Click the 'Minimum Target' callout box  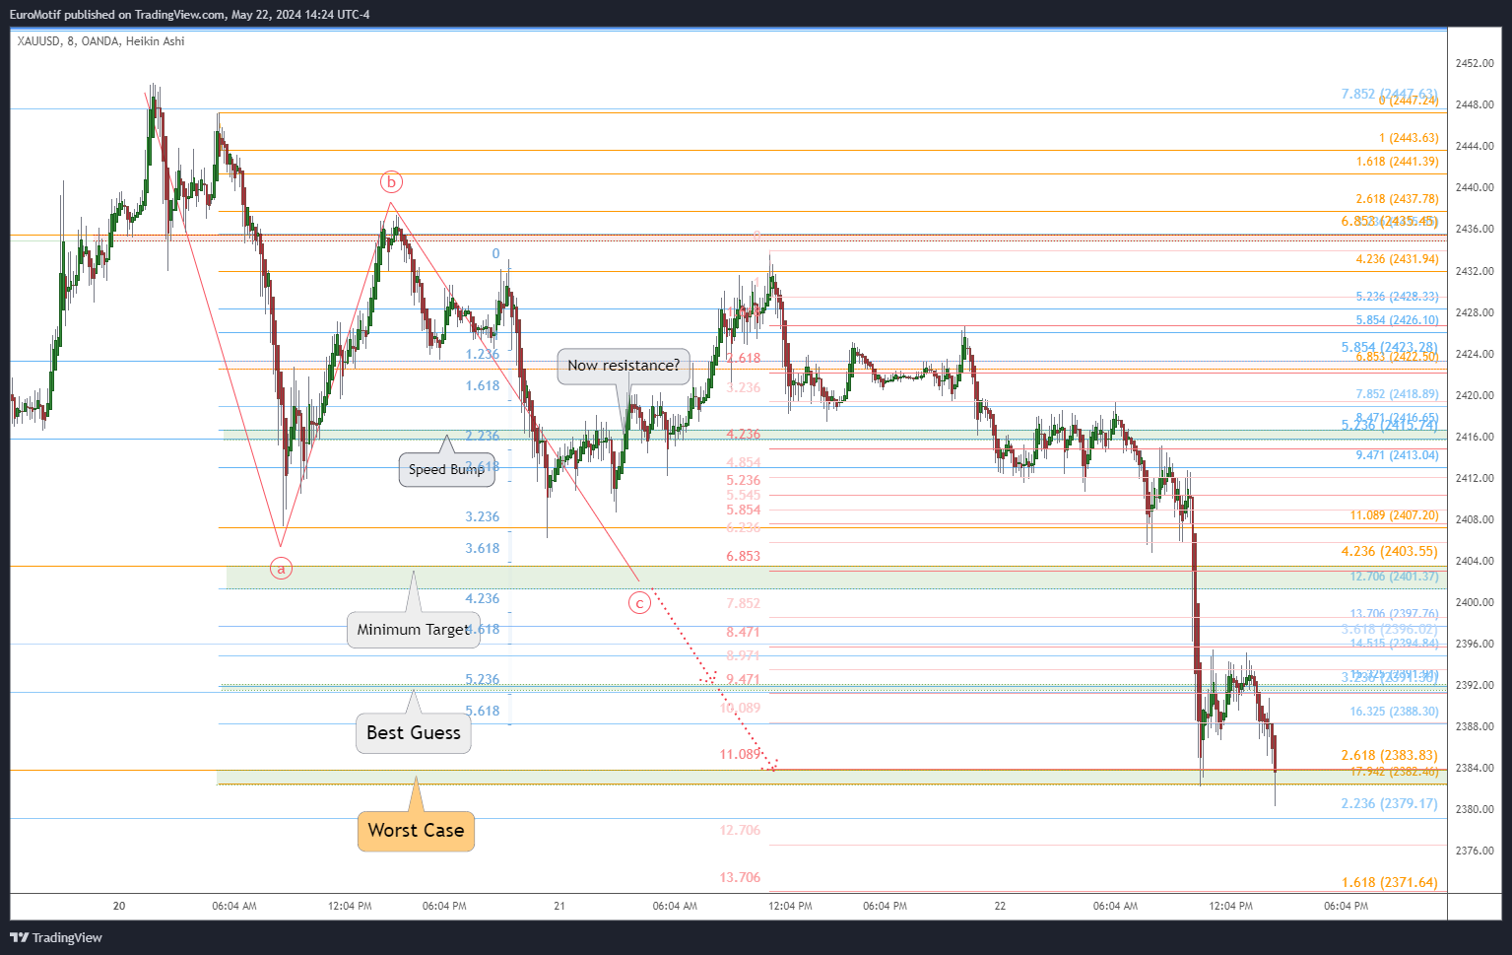(x=414, y=630)
